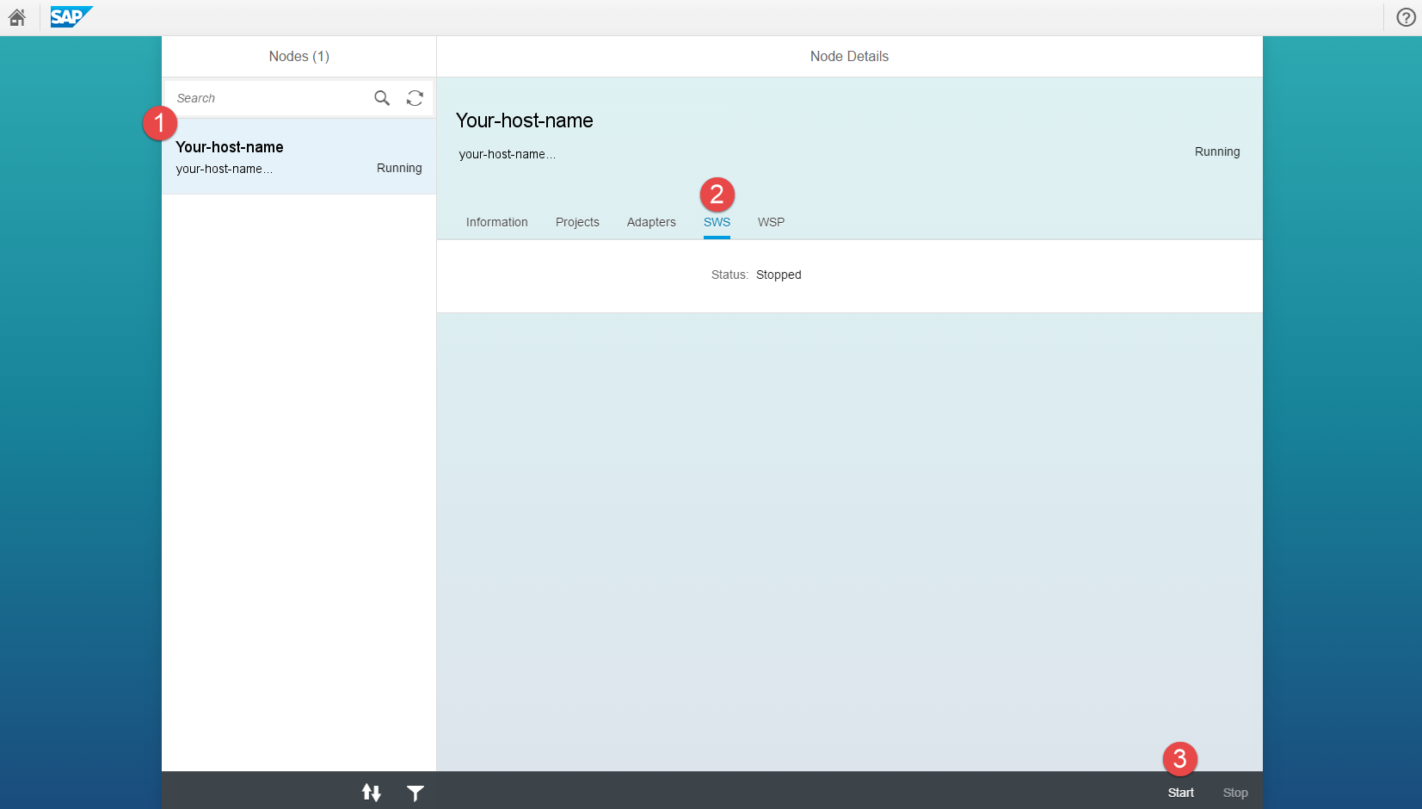Click the red number 3 badge
The height and width of the screenshot is (809, 1422).
[x=1179, y=758]
